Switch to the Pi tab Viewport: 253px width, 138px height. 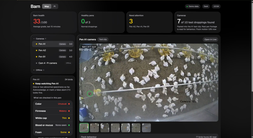[55, 7]
